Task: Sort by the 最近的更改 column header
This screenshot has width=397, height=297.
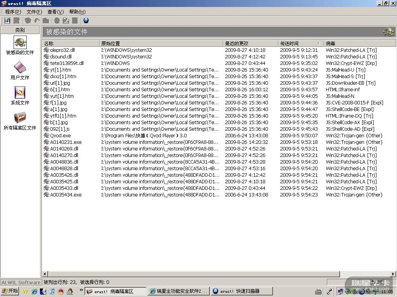Action: tap(251, 43)
